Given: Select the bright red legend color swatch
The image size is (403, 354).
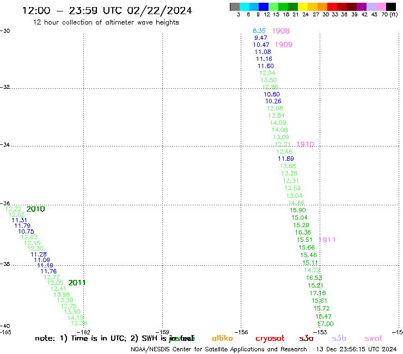Looking at the screenshot, I should (x=332, y=7).
